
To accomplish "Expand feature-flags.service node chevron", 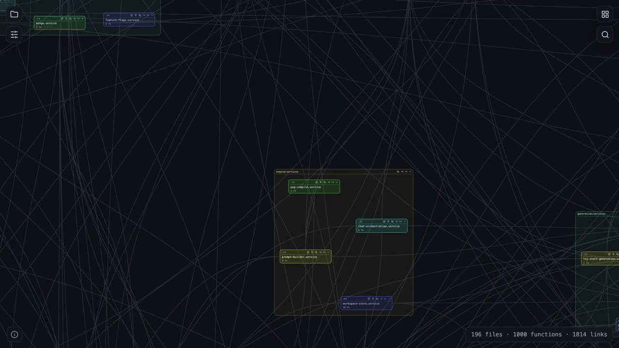I will 152,15.
